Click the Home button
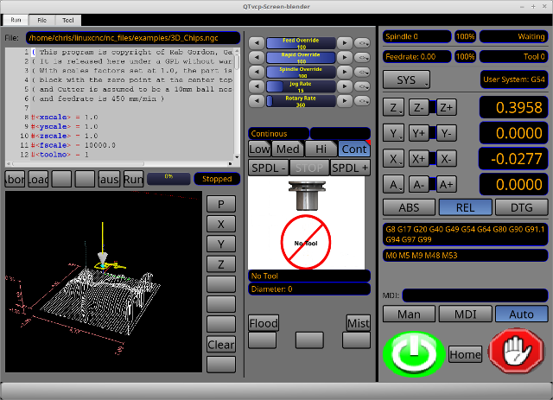The image size is (553, 400). coord(465,354)
